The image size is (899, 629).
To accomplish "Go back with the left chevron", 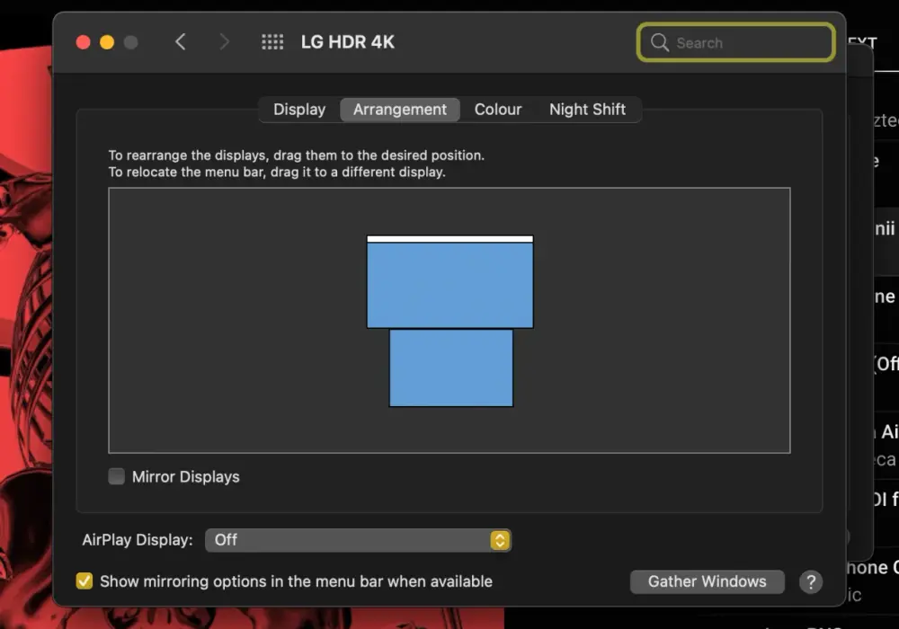I will pos(181,42).
